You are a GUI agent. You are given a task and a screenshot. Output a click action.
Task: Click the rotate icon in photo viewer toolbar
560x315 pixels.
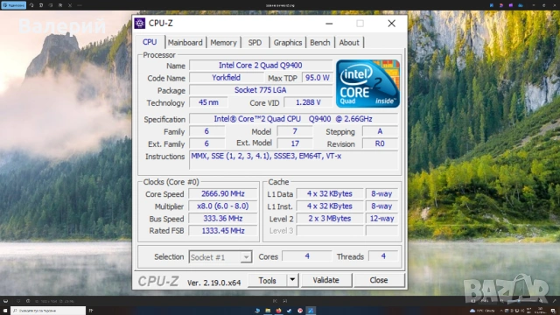tap(31, 5)
